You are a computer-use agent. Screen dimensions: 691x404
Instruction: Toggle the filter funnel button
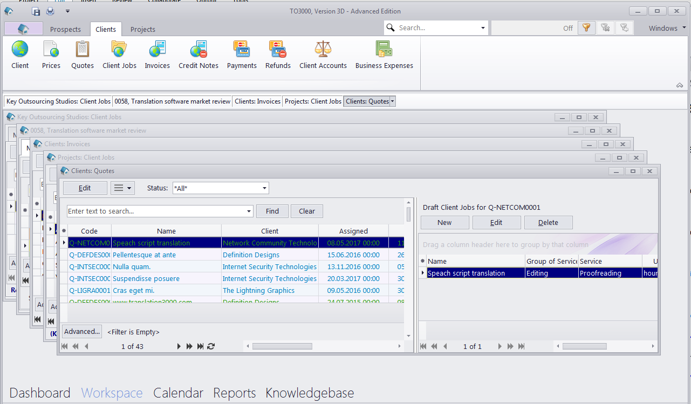585,28
